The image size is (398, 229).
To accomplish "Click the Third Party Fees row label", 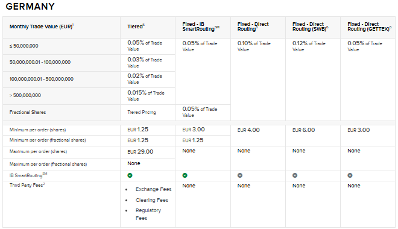I will tap(27, 185).
